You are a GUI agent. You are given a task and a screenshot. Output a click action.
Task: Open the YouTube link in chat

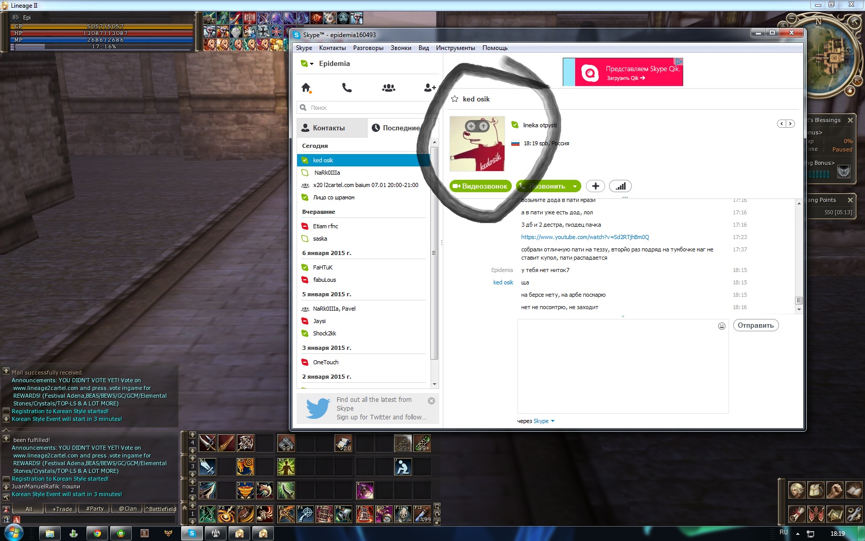pos(585,237)
